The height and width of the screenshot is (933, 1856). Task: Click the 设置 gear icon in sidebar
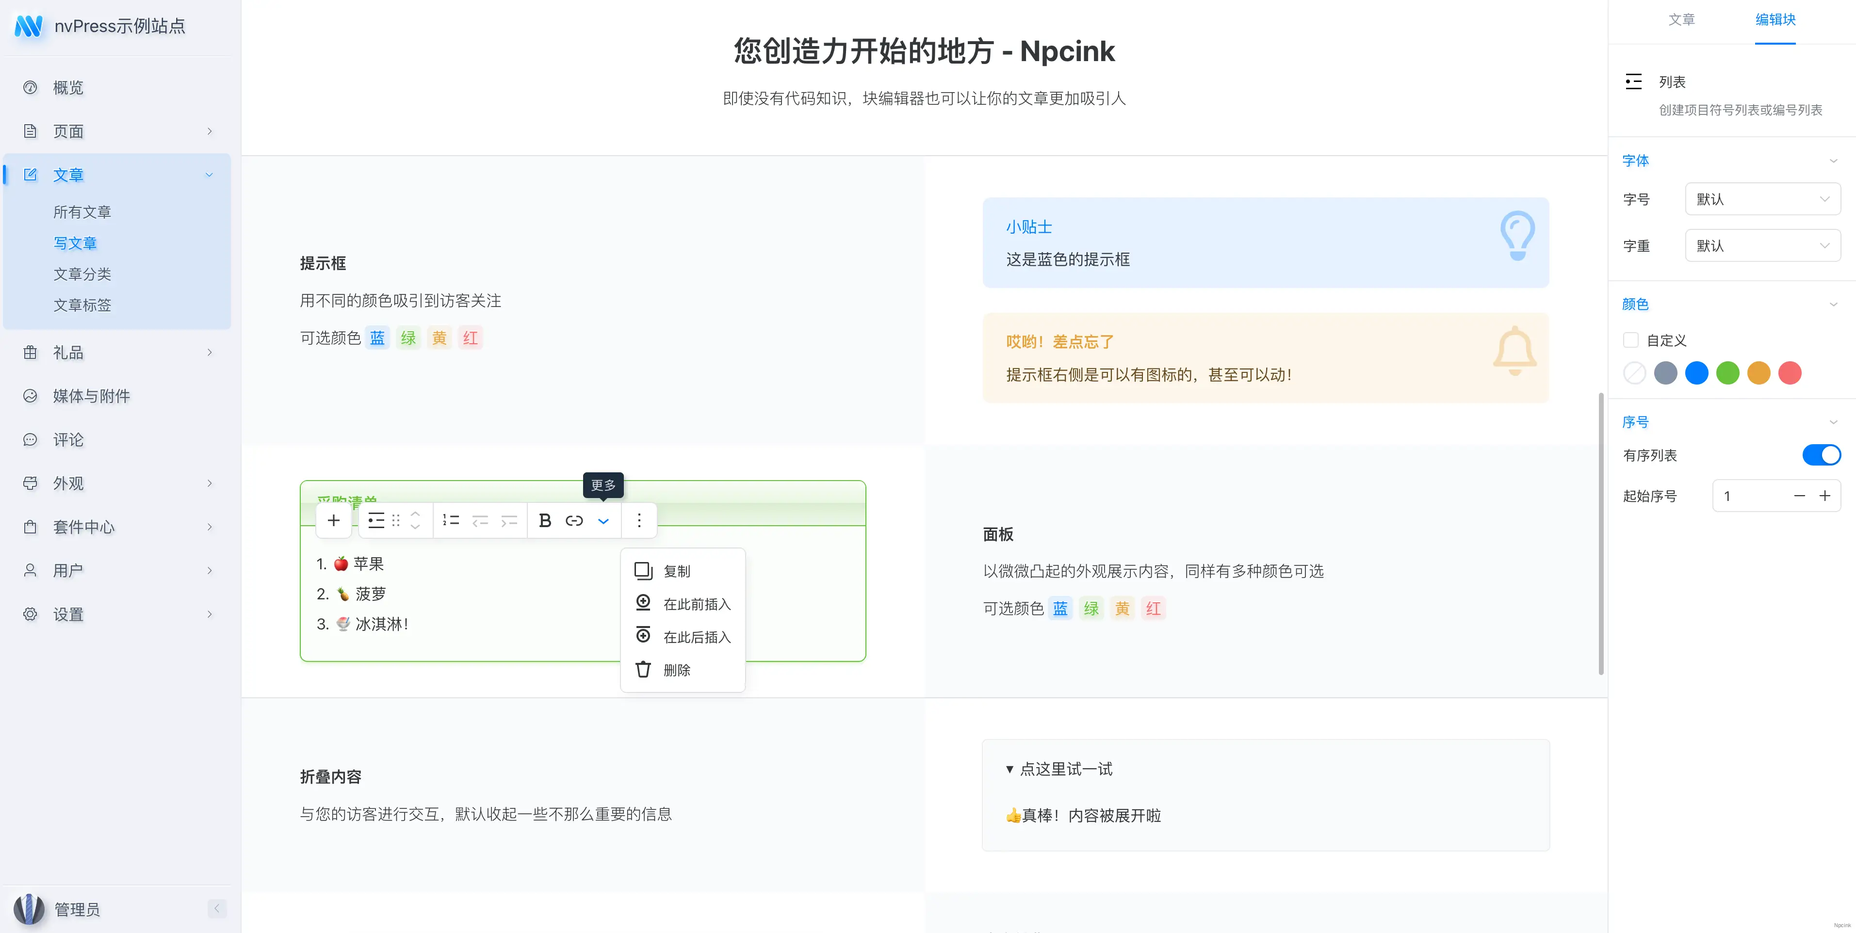[x=30, y=614]
